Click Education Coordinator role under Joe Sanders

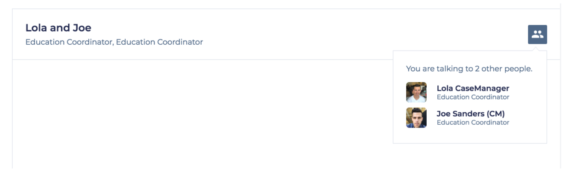point(473,123)
